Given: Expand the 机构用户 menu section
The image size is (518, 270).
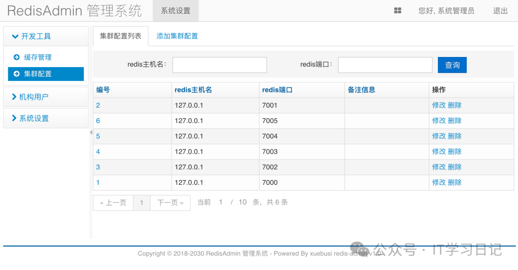Looking at the screenshot, I should coord(46,97).
